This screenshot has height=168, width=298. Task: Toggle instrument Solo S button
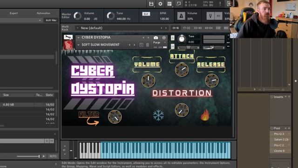[173, 38]
